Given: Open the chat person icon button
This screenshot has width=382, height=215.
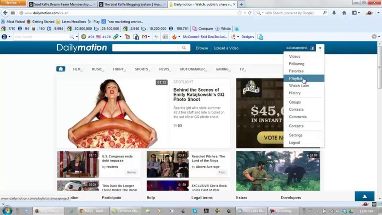Looking at the screenshot, I should [x=364, y=196].
